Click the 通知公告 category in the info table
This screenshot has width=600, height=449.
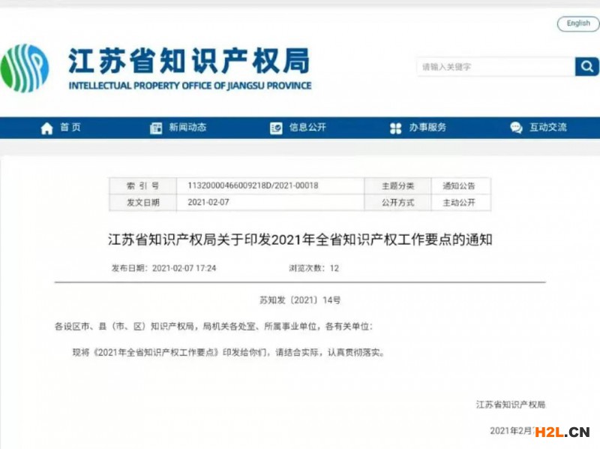coord(458,186)
